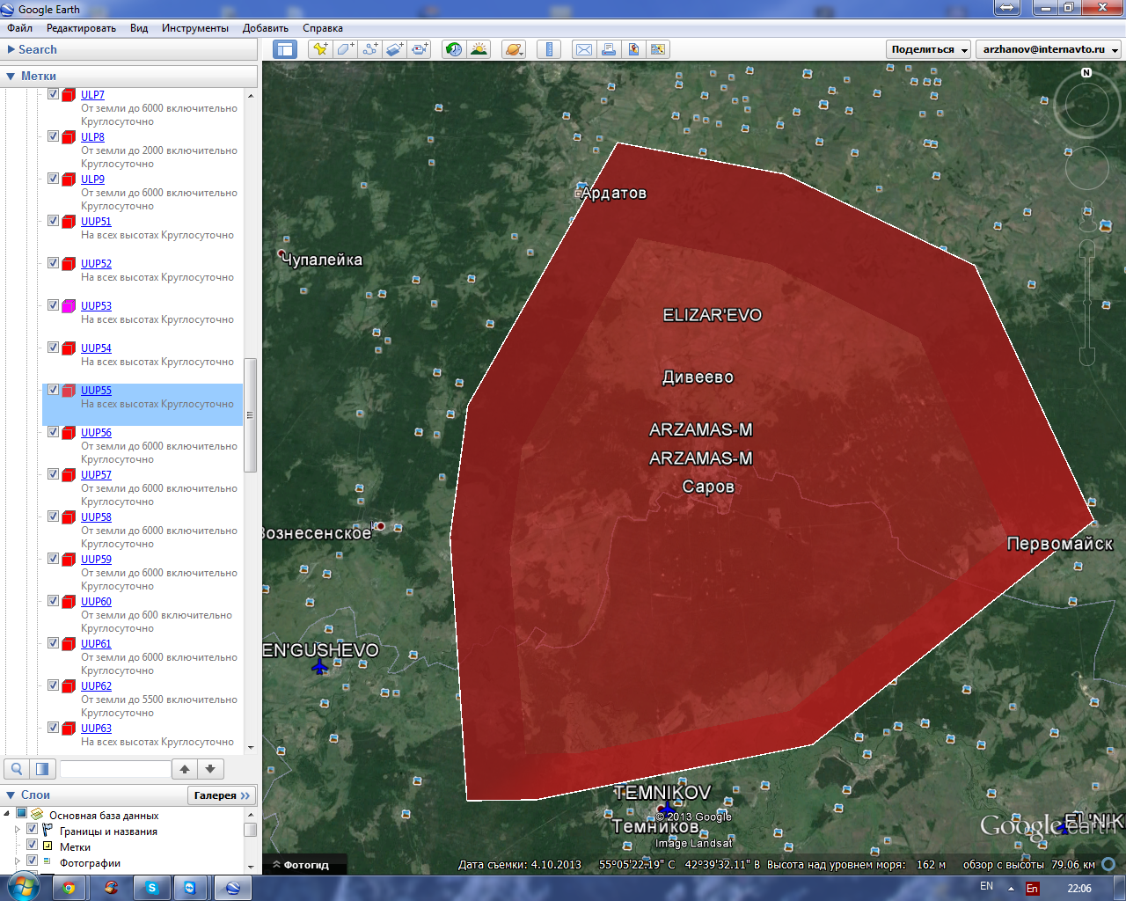Open the UUP56 airspace link
This screenshot has width=1126, height=901.
click(96, 433)
